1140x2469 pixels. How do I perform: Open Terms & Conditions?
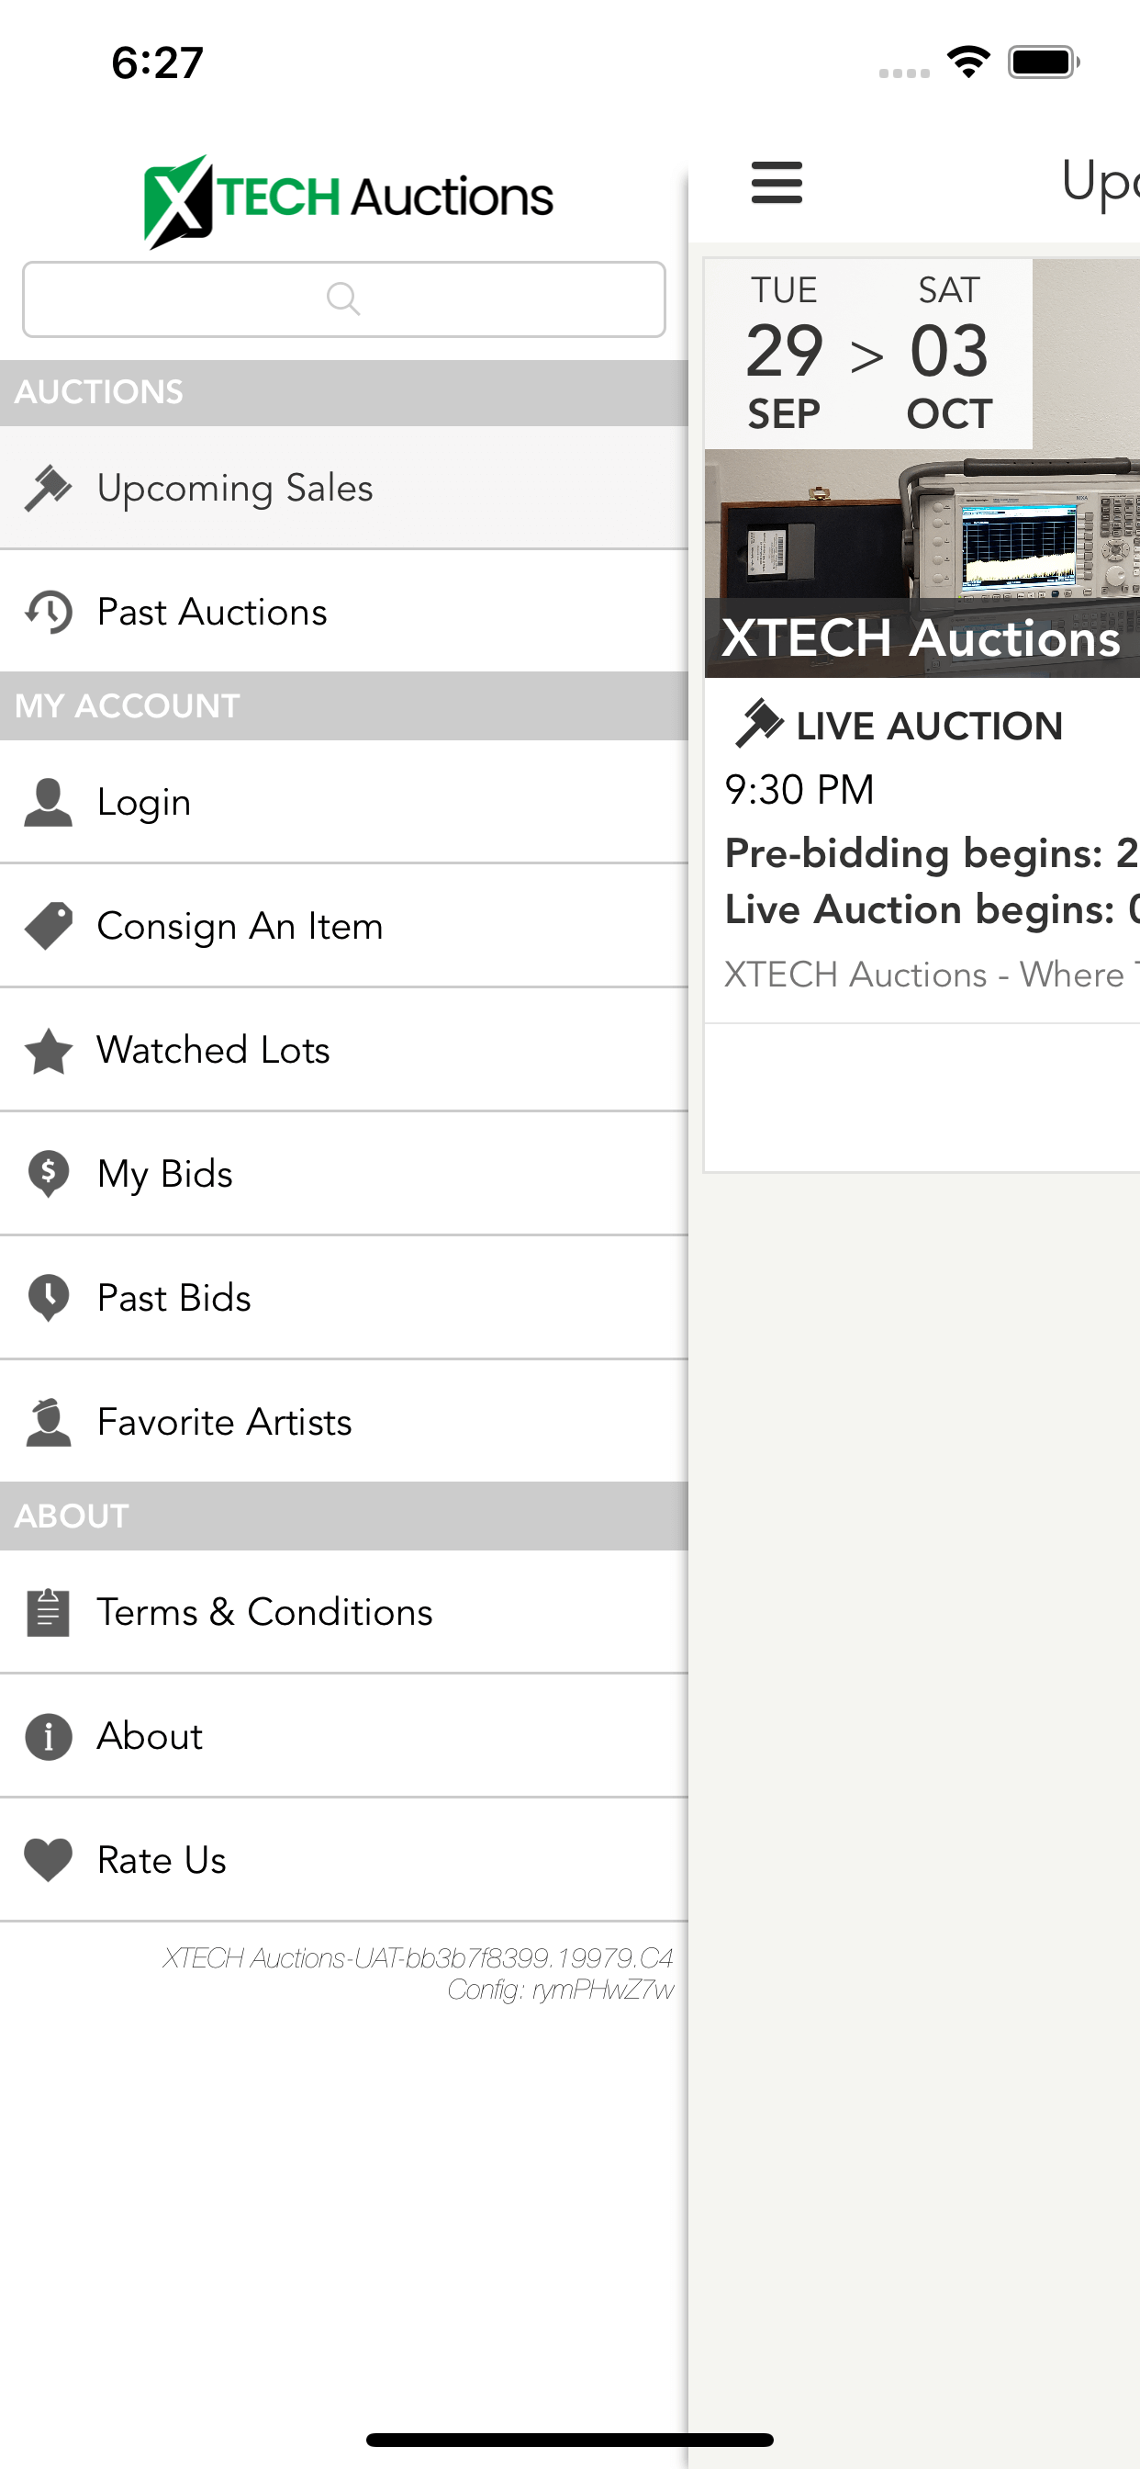pyautogui.click(x=344, y=1612)
